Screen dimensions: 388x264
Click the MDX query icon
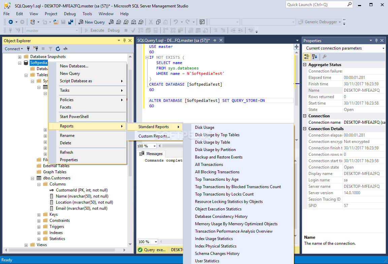coord(119,22)
